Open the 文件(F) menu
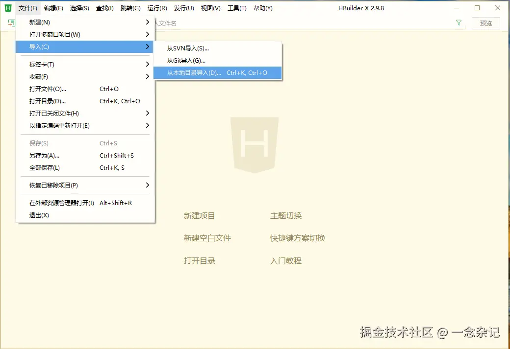This screenshot has width=510, height=349. [27, 8]
